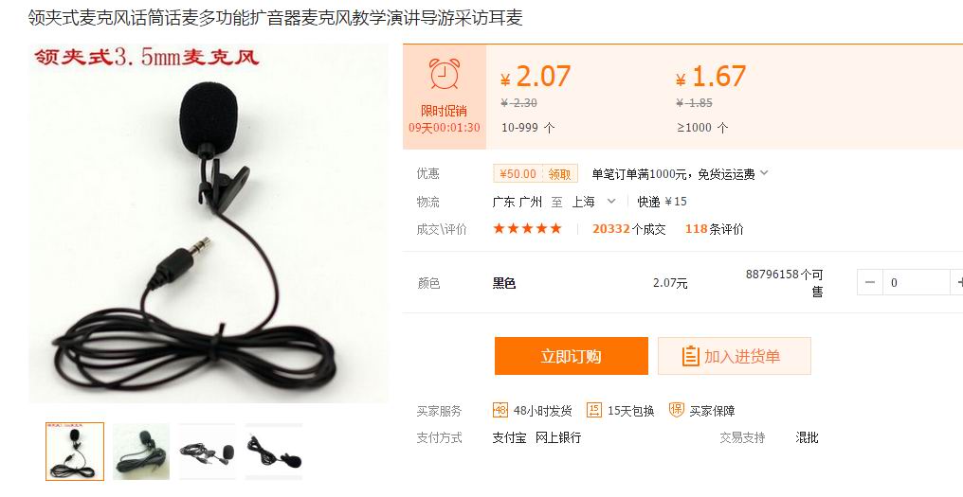Click the 立即订购 order button

(x=572, y=356)
